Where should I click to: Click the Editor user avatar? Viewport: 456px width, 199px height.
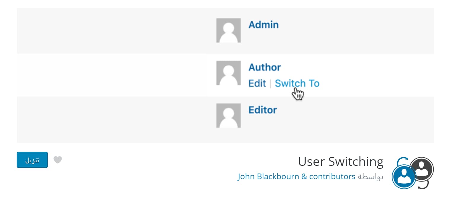(228, 115)
